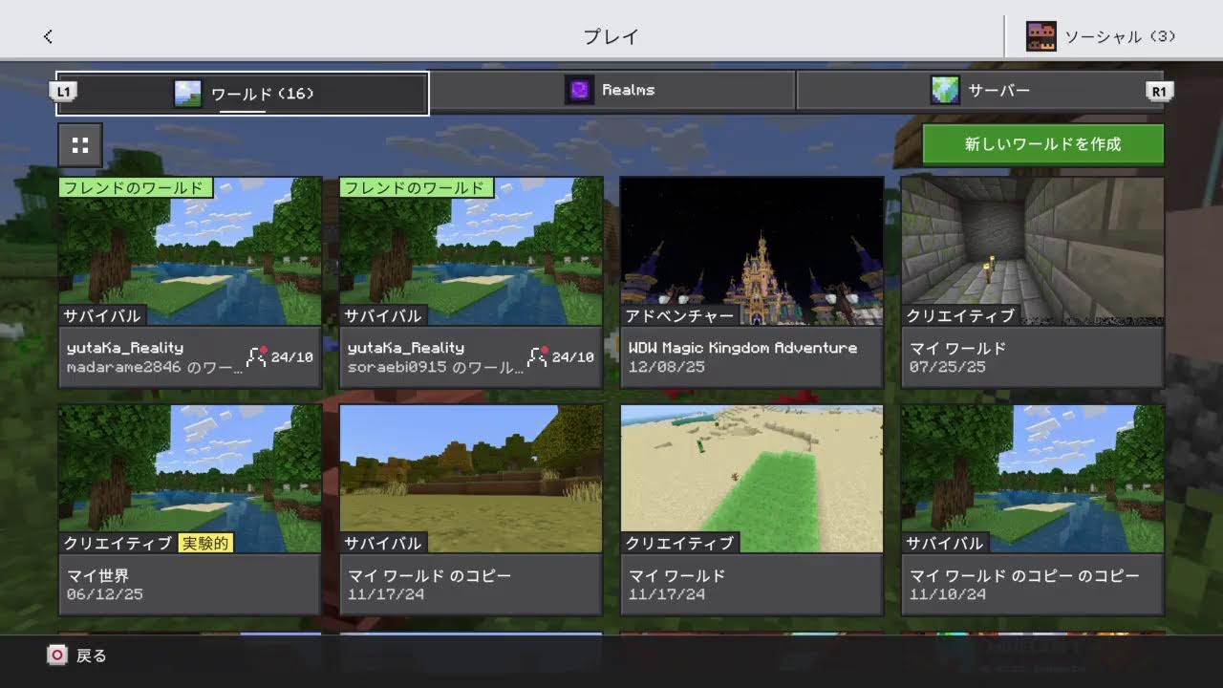Image resolution: width=1223 pixels, height=688 pixels.
Task: Click アドベンチャー mode label
Action: tap(680, 315)
